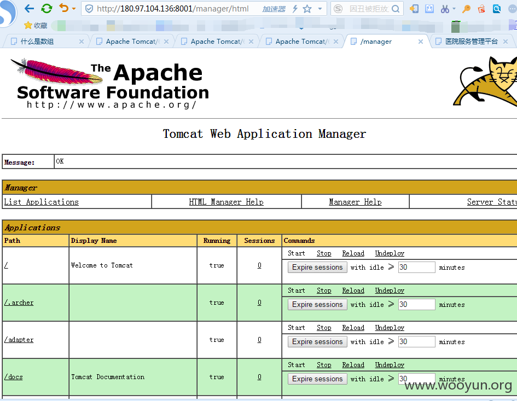Click the sessions count 0 for /docs

259,377
